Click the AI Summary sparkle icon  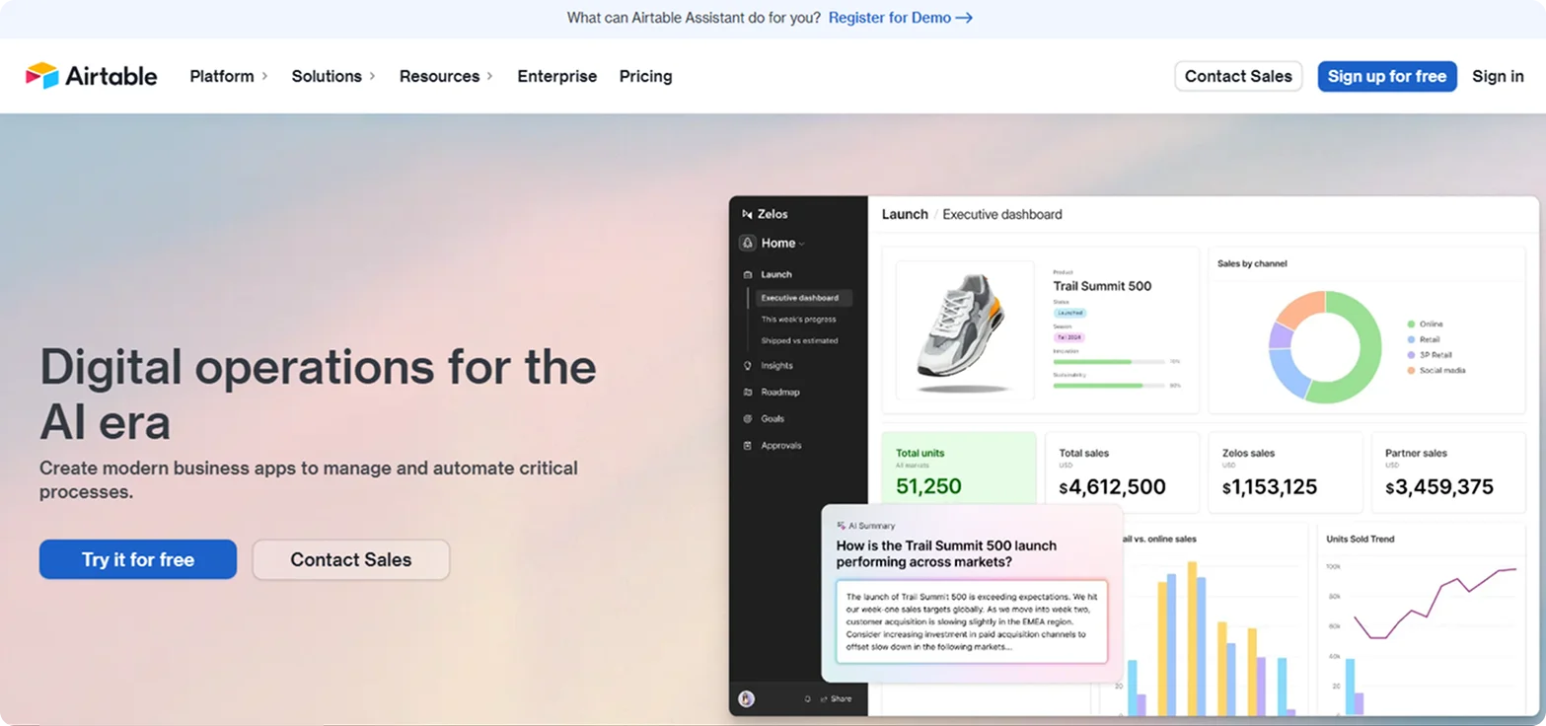point(842,526)
